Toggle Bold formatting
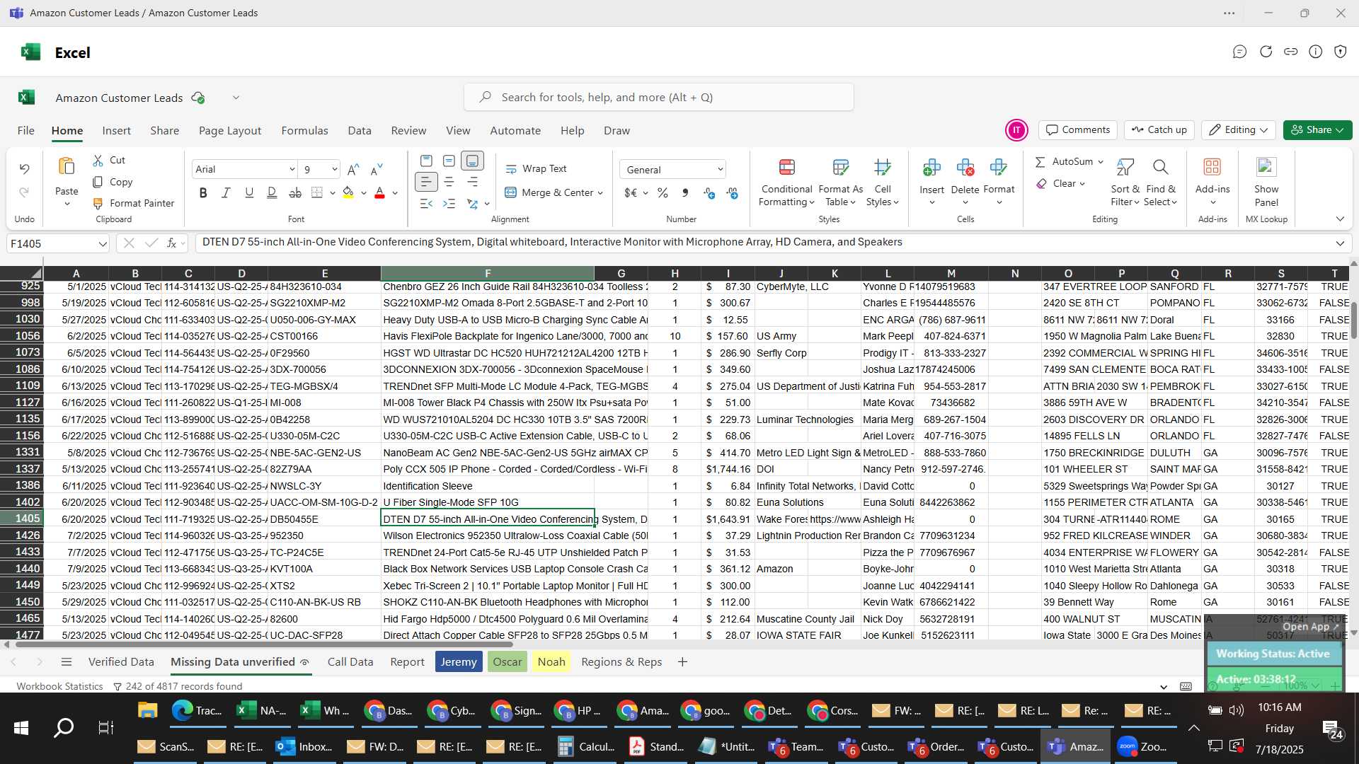Viewport: 1359px width, 764px height. pos(203,192)
